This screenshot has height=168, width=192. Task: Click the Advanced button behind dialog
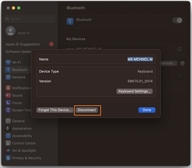(x=169, y=63)
